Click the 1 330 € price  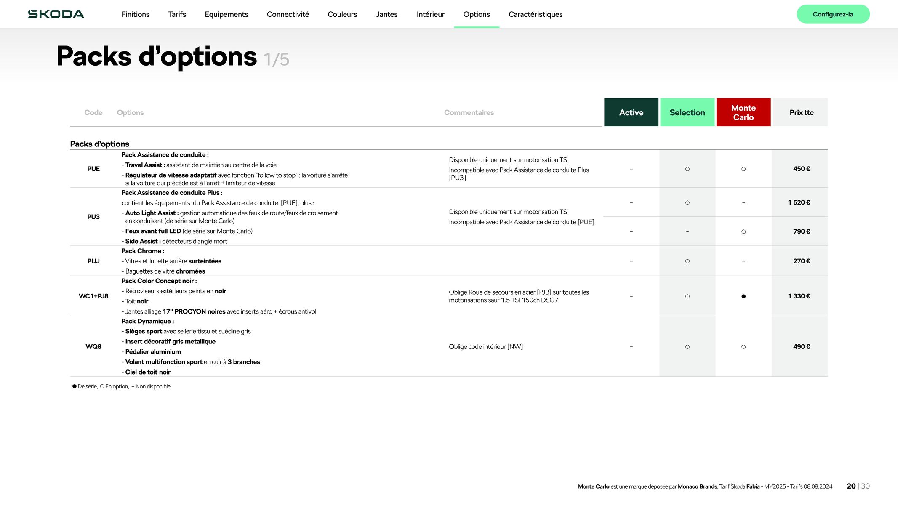[x=799, y=296]
